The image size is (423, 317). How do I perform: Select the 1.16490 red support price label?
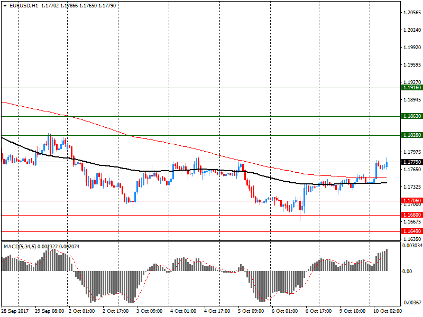point(412,231)
